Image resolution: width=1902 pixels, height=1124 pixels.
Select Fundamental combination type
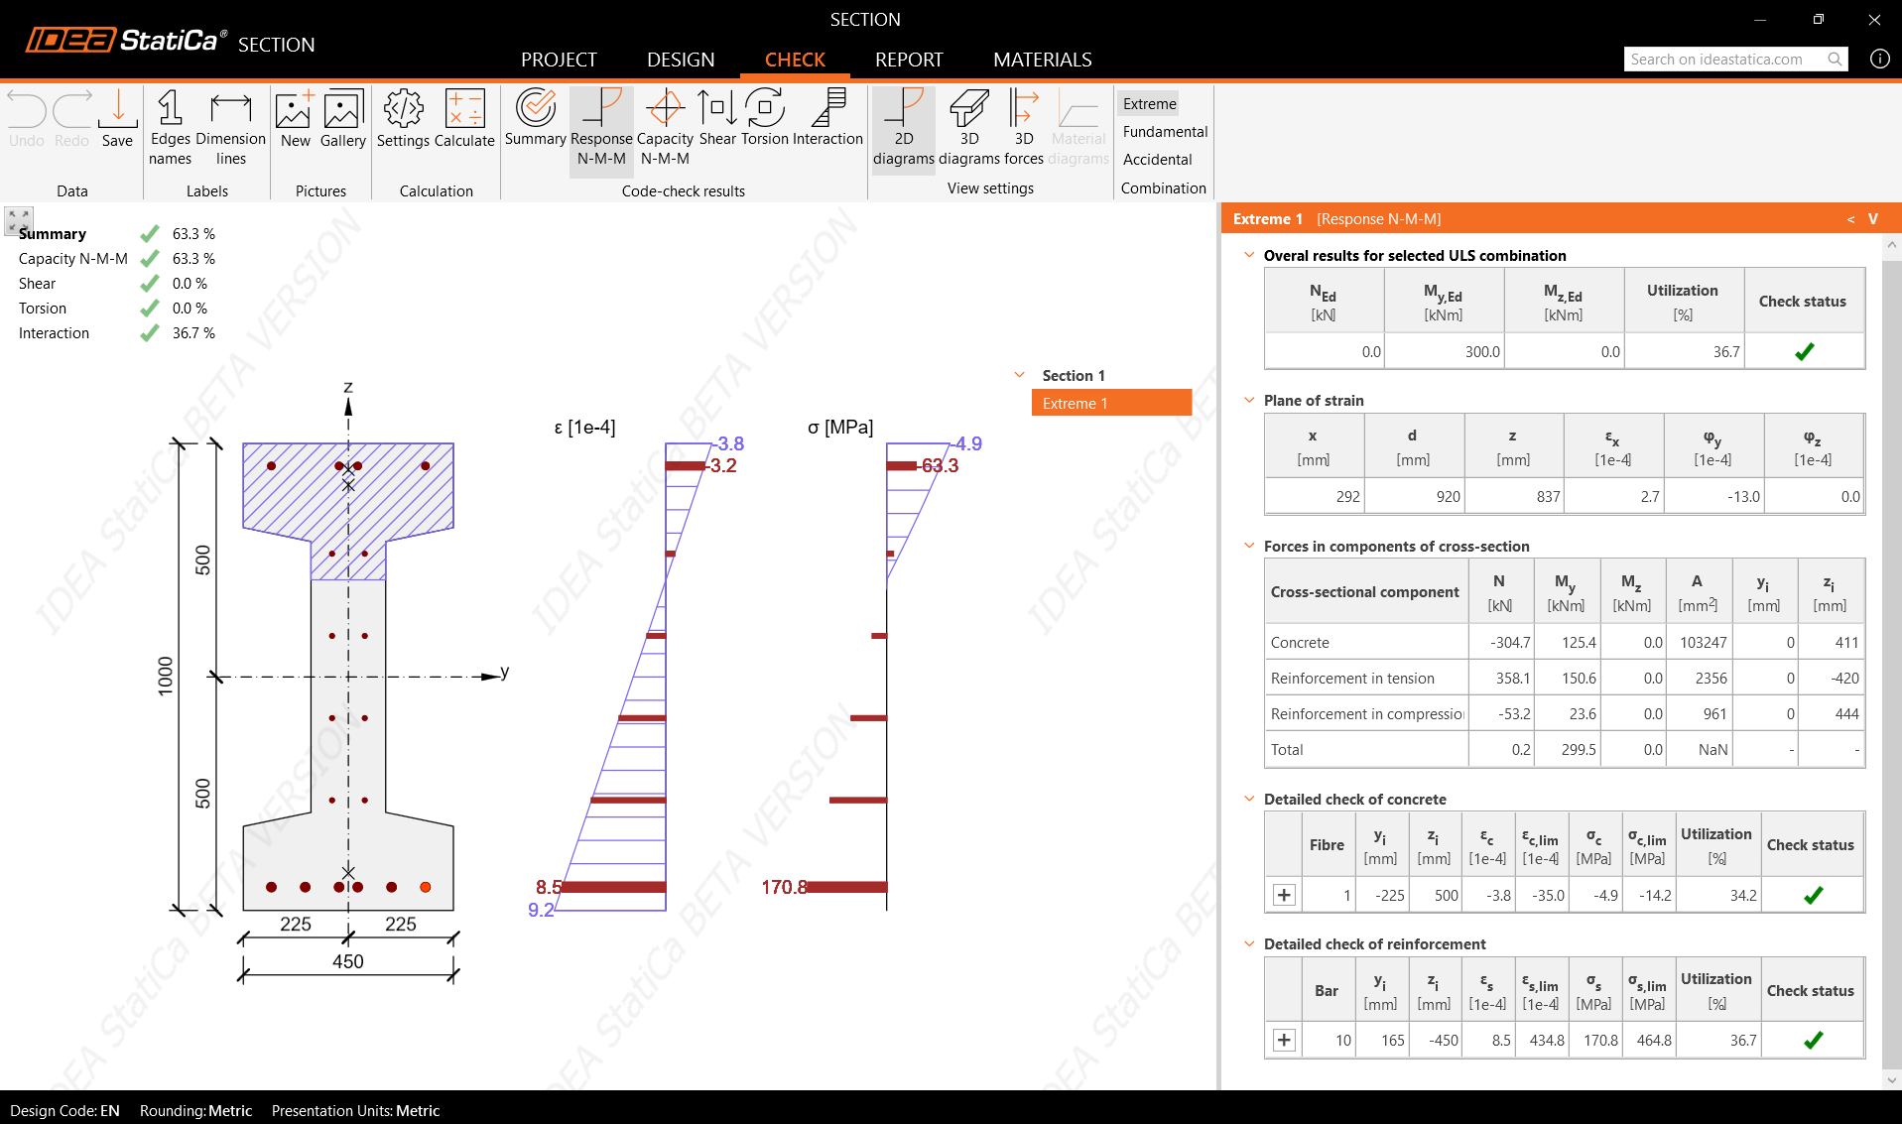click(1165, 132)
